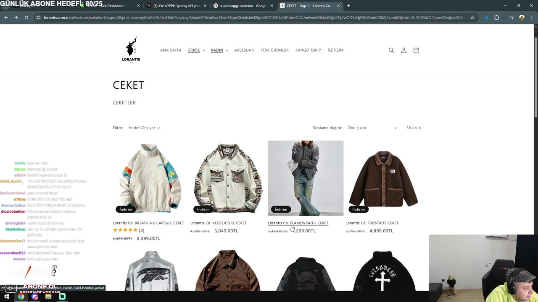The height and width of the screenshot is (302, 538).
Task: Reload the page with browser refresh icon
Action: [x=26, y=18]
